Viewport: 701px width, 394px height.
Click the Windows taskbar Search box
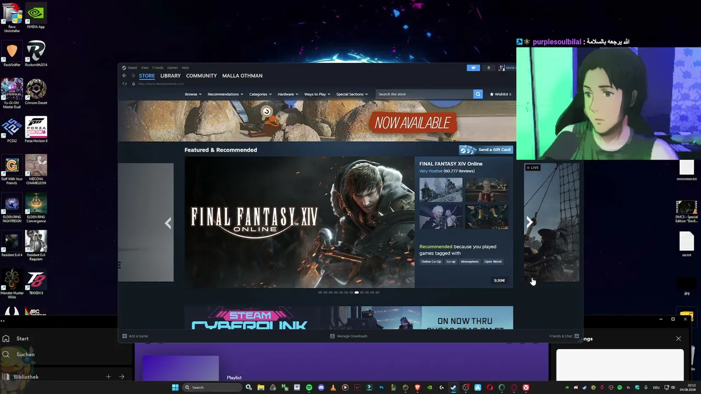pyautogui.click(x=212, y=387)
